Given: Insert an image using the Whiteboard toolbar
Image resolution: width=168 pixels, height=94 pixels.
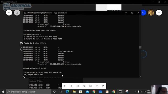Looking at the screenshot, I should pyautogui.click(x=84, y=86).
